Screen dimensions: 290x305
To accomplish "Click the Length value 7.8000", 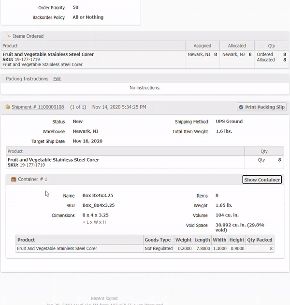I will [203, 248].
